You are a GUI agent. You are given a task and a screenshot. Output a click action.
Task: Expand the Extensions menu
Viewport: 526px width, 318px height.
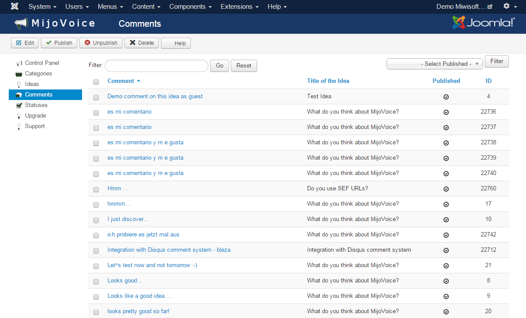[239, 7]
